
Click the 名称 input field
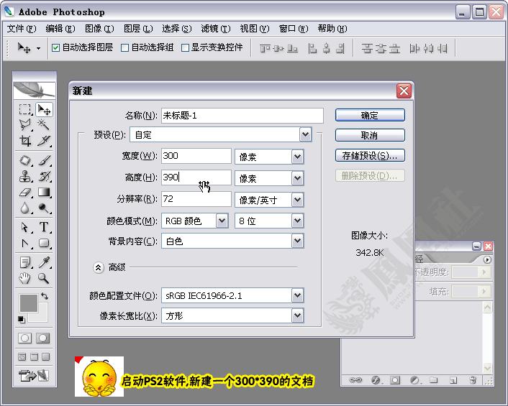point(242,116)
